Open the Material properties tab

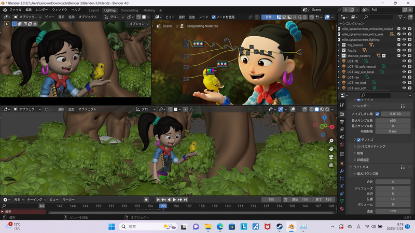pyautogui.click(x=342, y=209)
